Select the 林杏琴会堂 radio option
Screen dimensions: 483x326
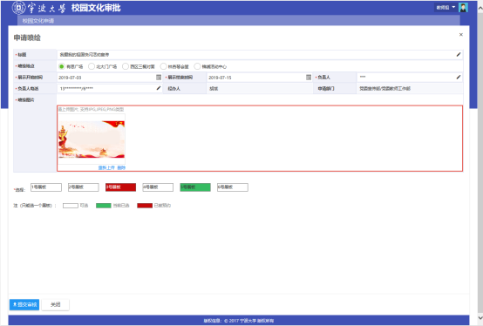point(163,66)
